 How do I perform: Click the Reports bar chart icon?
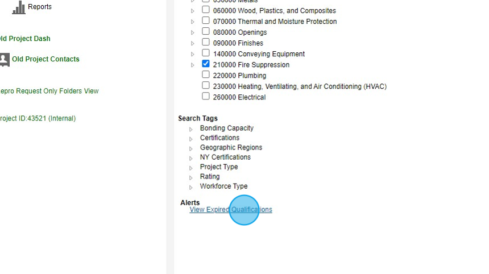pos(19,7)
